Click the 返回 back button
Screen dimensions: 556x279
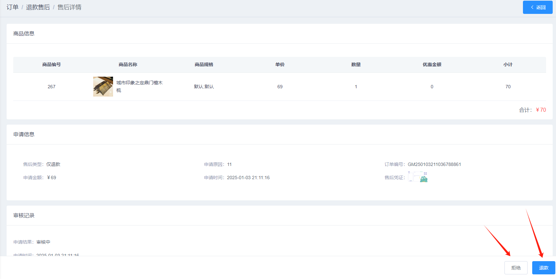[x=537, y=7]
